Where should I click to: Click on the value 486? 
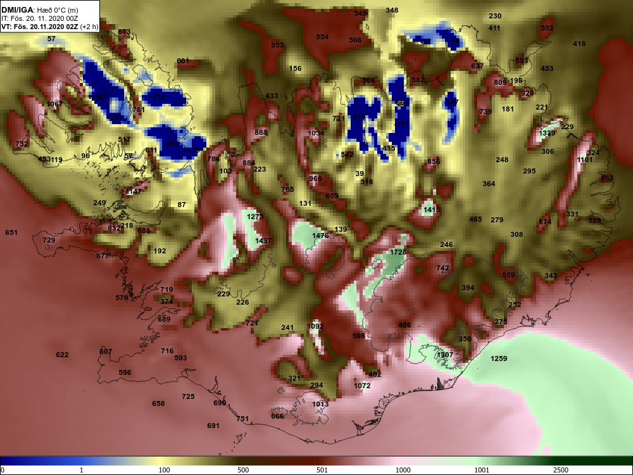[x=404, y=325]
